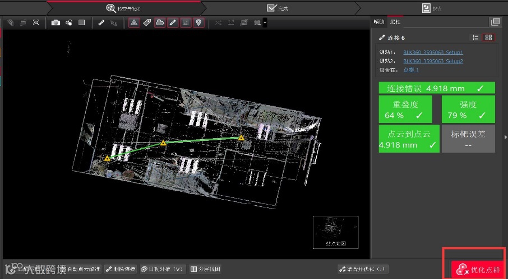Open the toolbar dropdown arrow
508x279 pixels.
coord(265,23)
